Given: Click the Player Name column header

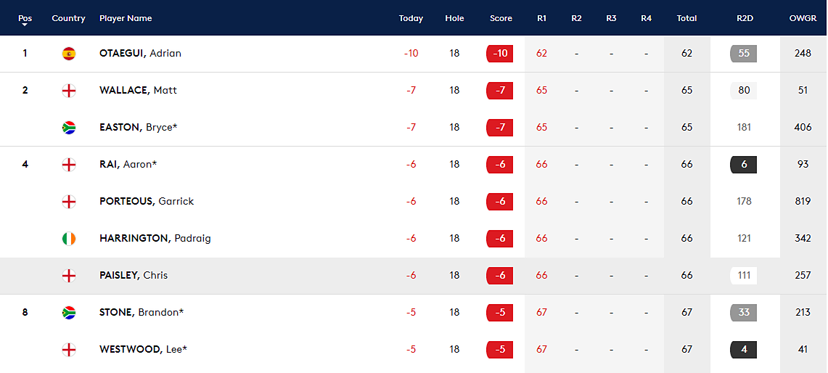Looking at the screenshot, I should (126, 18).
